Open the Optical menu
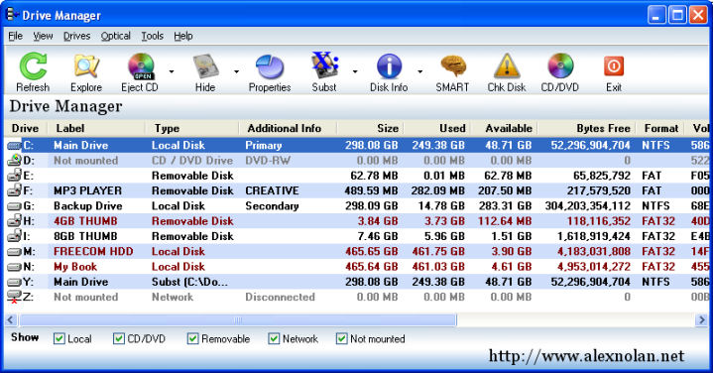Image resolution: width=713 pixels, height=373 pixels. point(115,36)
